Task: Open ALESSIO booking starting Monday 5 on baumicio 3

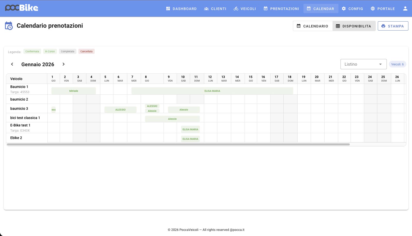Action: [x=120, y=110]
